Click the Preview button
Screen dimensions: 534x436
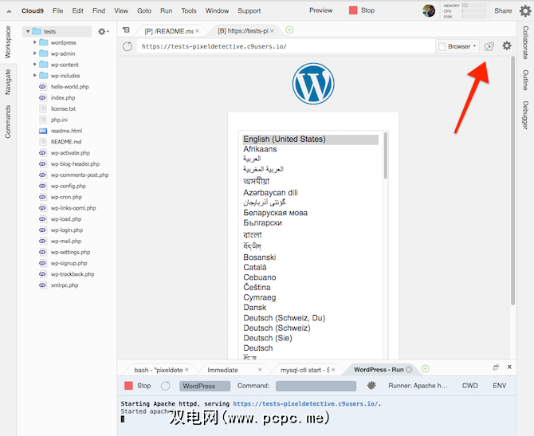[321, 10]
